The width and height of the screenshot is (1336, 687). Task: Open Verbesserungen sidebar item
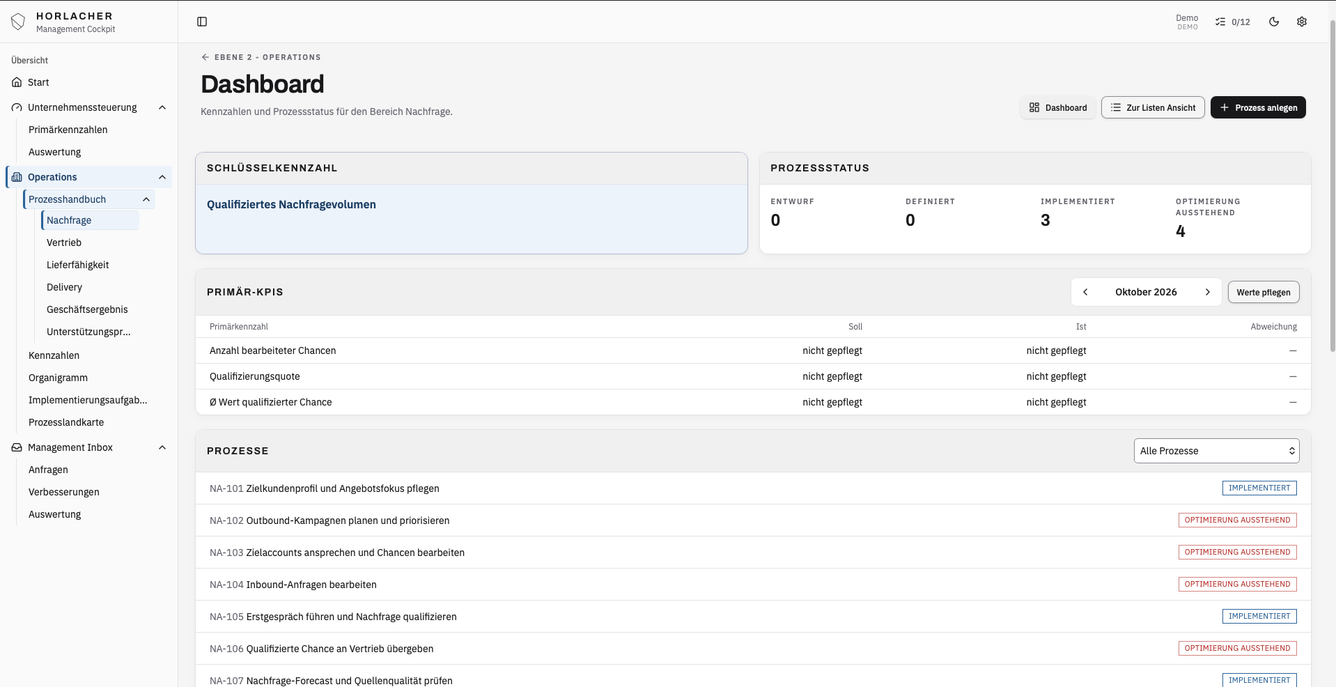click(64, 492)
